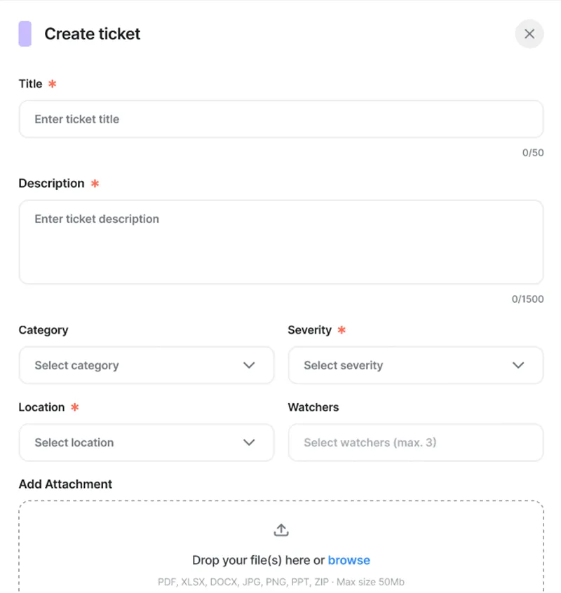The width and height of the screenshot is (561, 593).
Task: Click the required asterisk beside Location
Action: tap(76, 407)
